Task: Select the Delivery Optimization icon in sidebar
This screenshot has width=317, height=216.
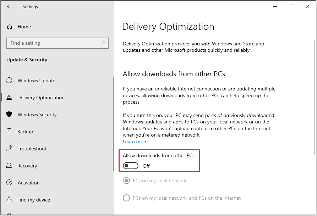Action: pos(10,98)
